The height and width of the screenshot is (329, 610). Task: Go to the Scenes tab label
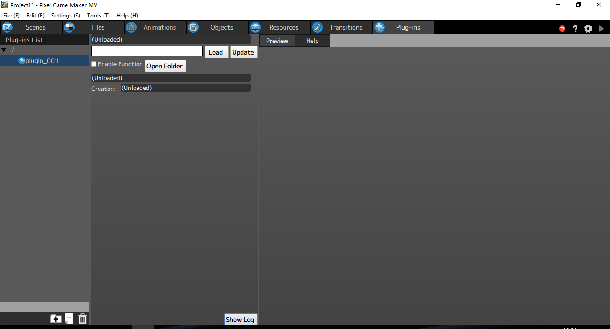coord(36,27)
